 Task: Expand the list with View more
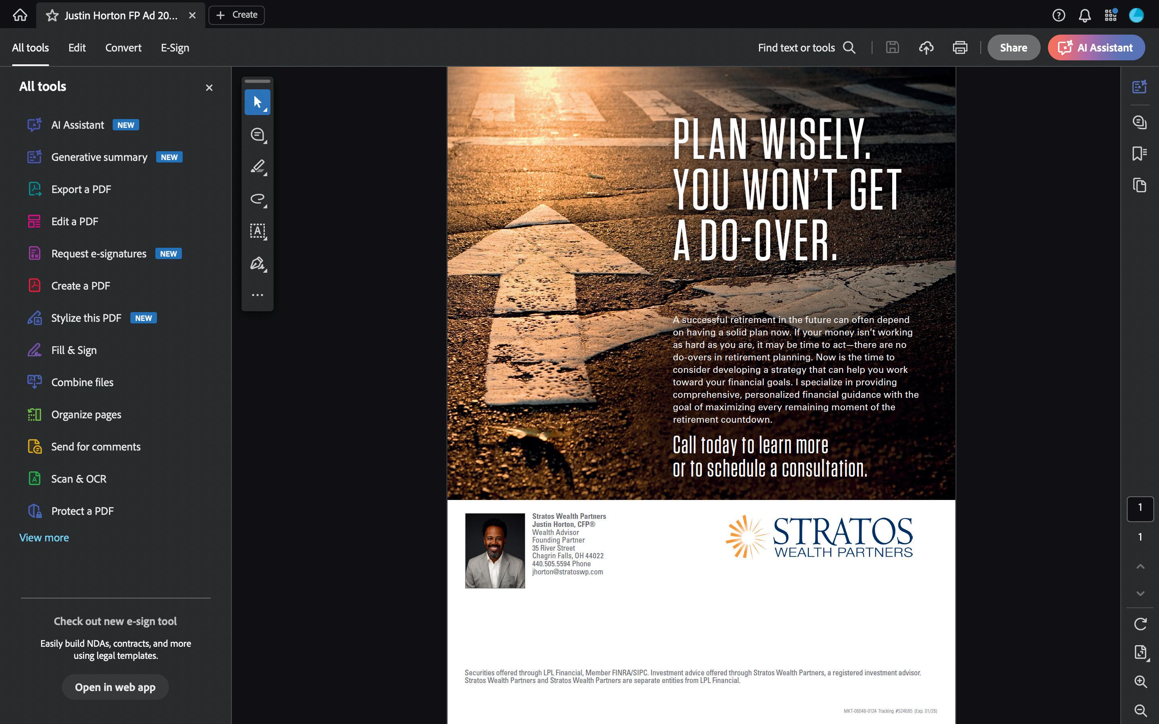44,538
